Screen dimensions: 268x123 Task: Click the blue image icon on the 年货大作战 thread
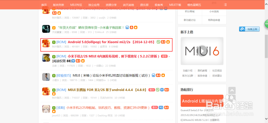(x=127, y=27)
